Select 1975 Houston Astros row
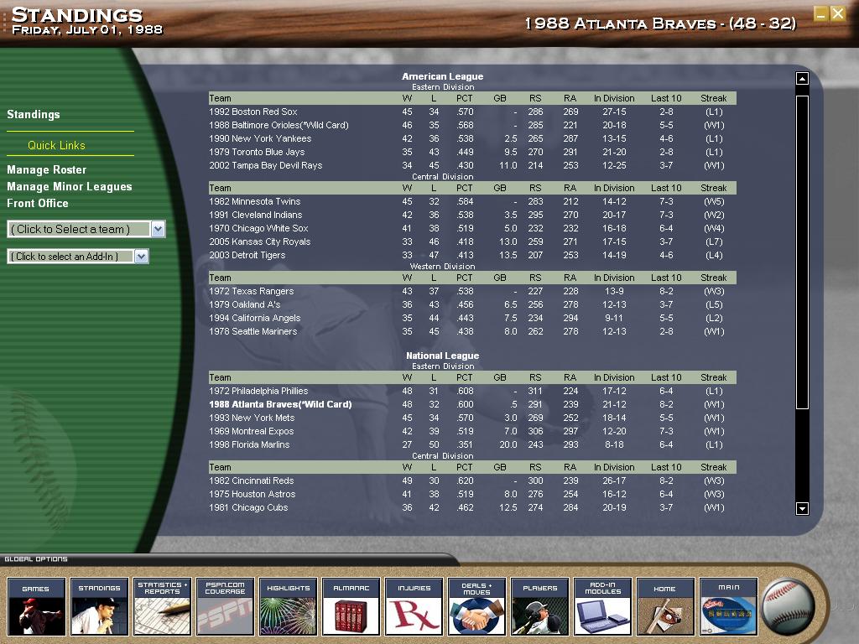859x644 pixels. 472,494
